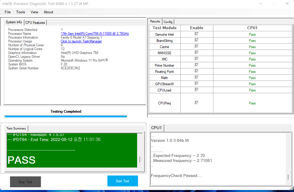Image resolution: width=294 pixels, height=192 pixels.
Task: Click the IPDT64 End Time line
Action: point(54,140)
